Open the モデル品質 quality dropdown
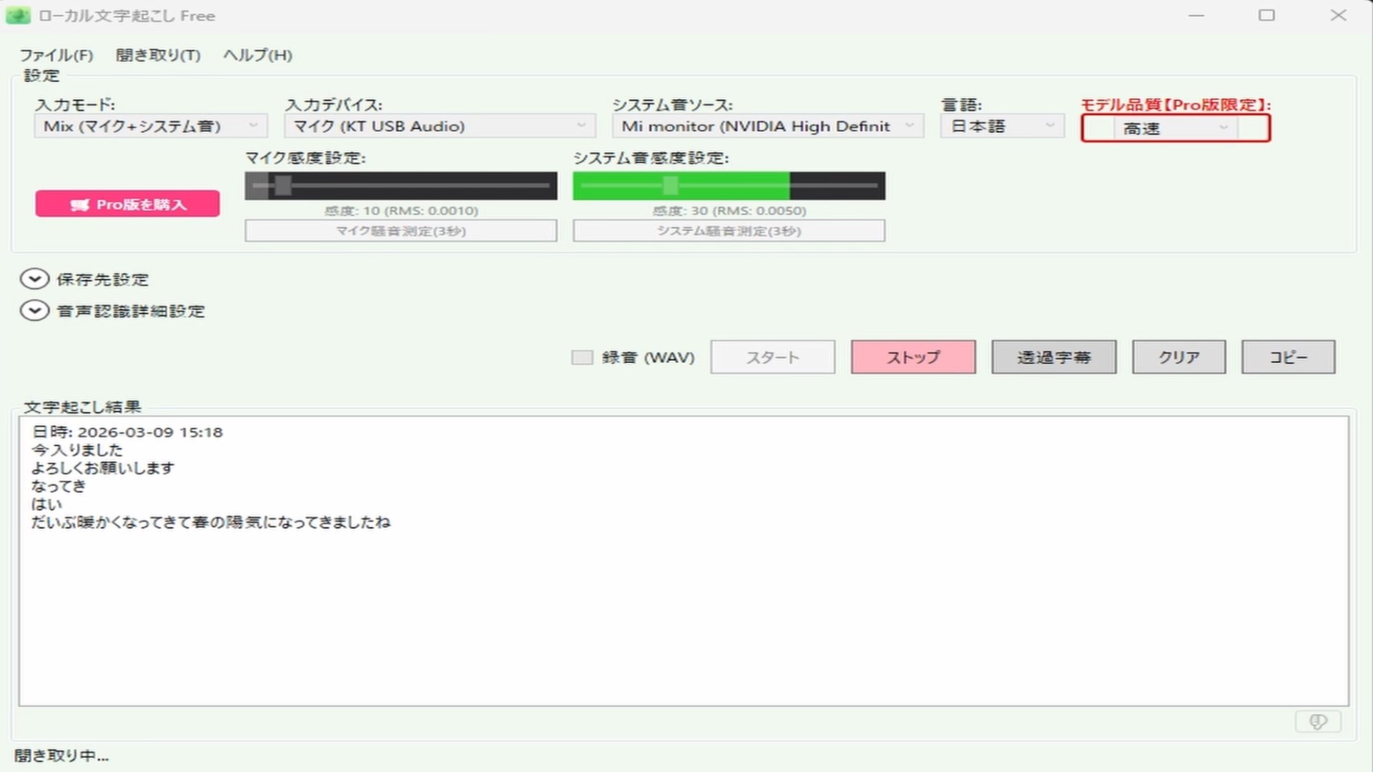The width and height of the screenshot is (1373, 772). tap(1174, 129)
